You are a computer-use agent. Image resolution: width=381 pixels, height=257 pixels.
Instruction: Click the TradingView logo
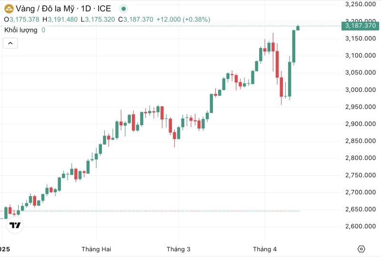click(16, 225)
